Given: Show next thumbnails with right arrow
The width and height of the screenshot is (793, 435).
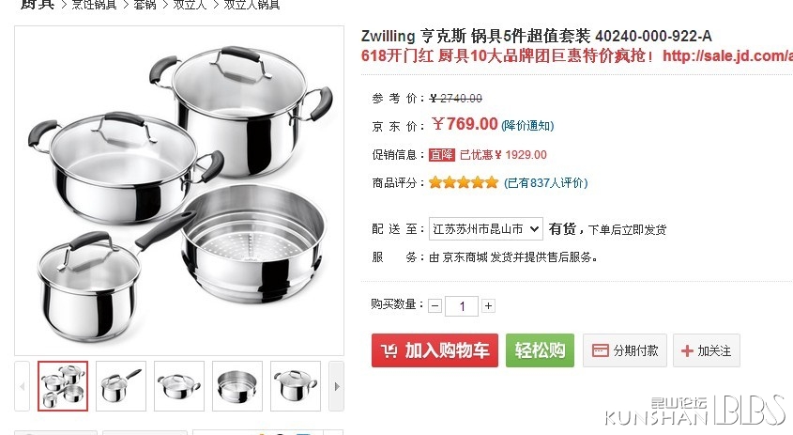Looking at the screenshot, I should tap(336, 386).
